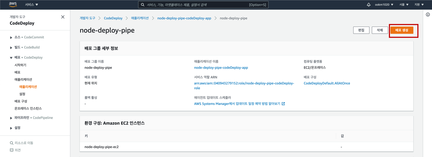Open the 지원 support dropdown
This screenshot has width=432, height=157.
click(x=419, y=5)
